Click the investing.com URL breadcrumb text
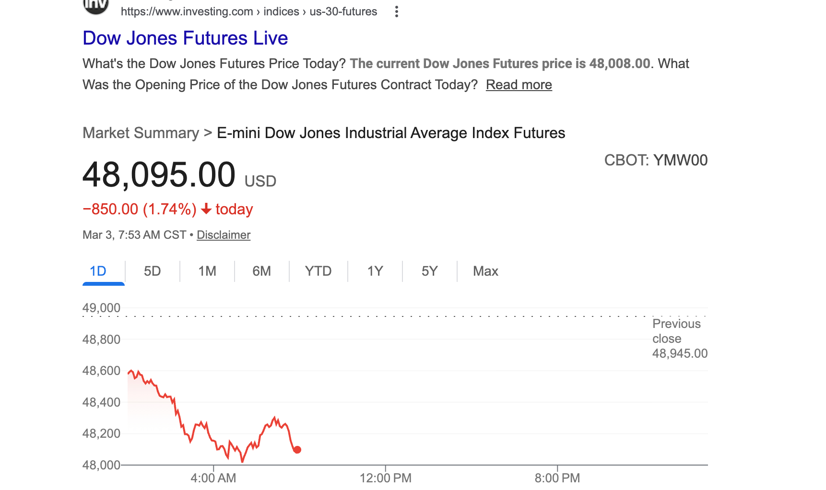 pyautogui.click(x=248, y=12)
